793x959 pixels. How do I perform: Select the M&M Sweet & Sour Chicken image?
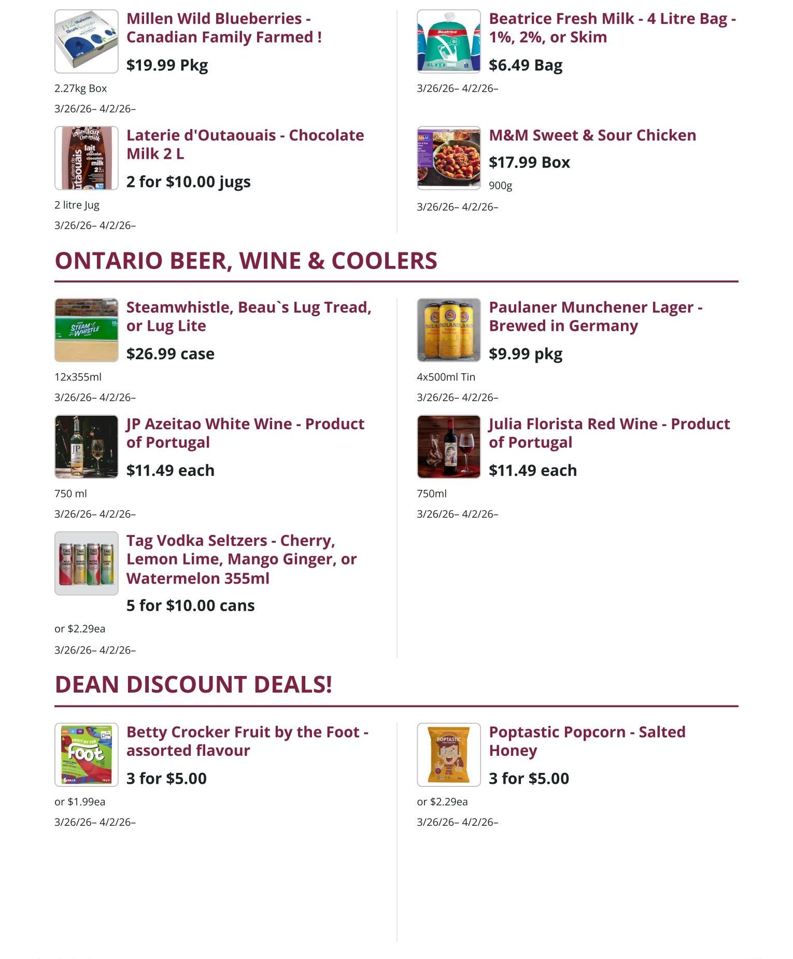pos(448,158)
